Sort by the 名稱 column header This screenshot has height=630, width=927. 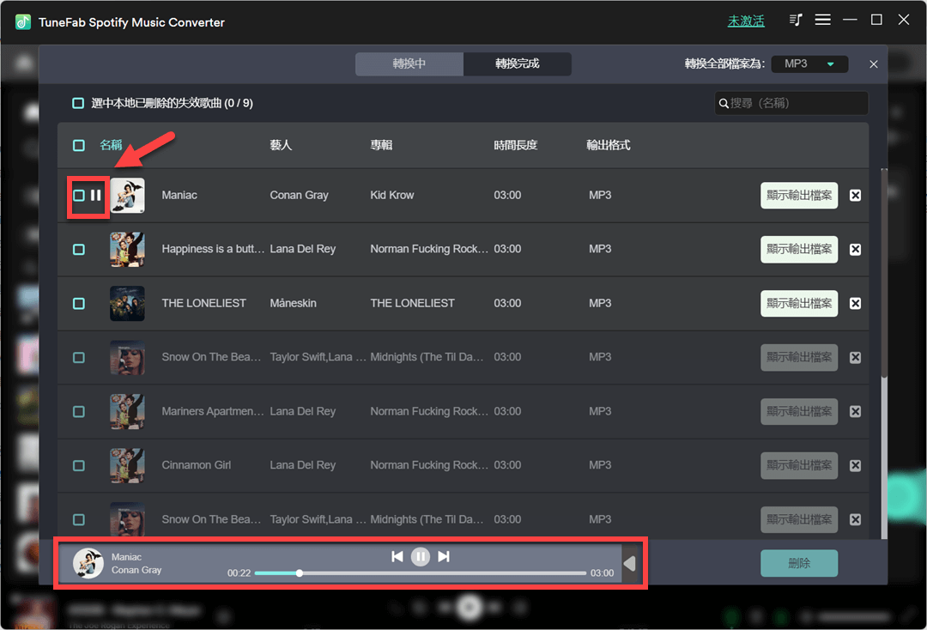coord(111,145)
